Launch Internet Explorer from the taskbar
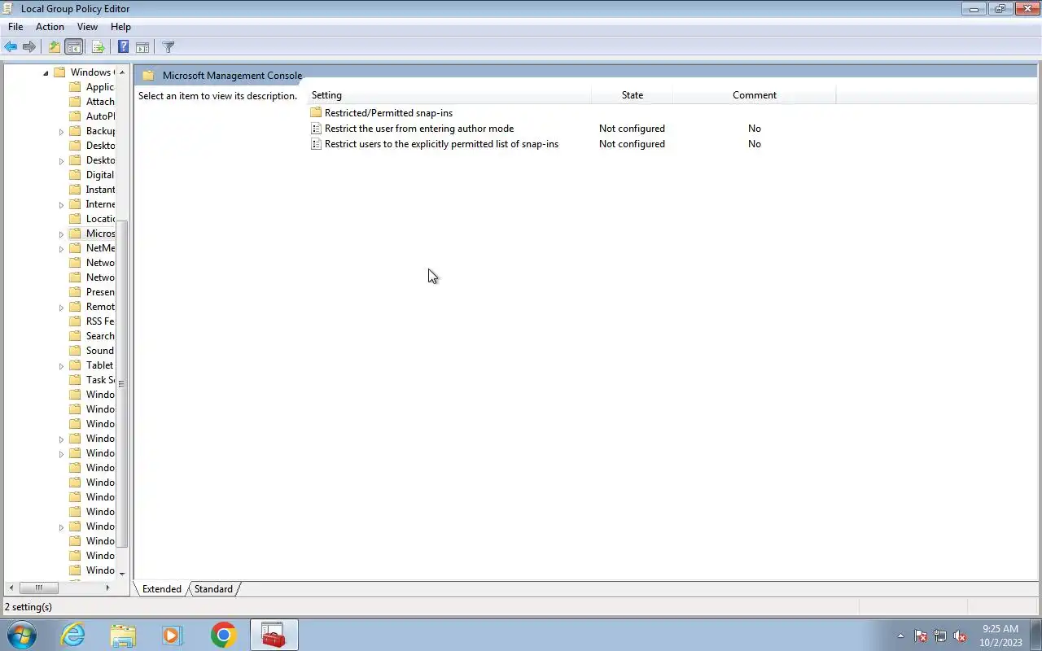Image resolution: width=1042 pixels, height=651 pixels. pyautogui.click(x=73, y=636)
